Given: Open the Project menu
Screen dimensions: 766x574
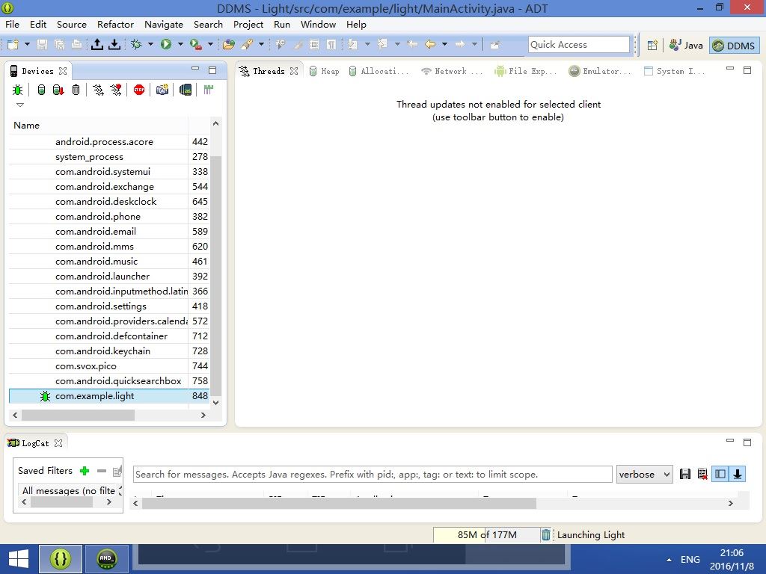Looking at the screenshot, I should pyautogui.click(x=248, y=25).
